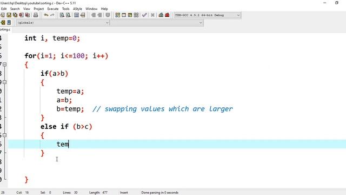This screenshot has width=346, height=195.
Task: Click the Print toolbar icon
Action: tap(36, 15)
